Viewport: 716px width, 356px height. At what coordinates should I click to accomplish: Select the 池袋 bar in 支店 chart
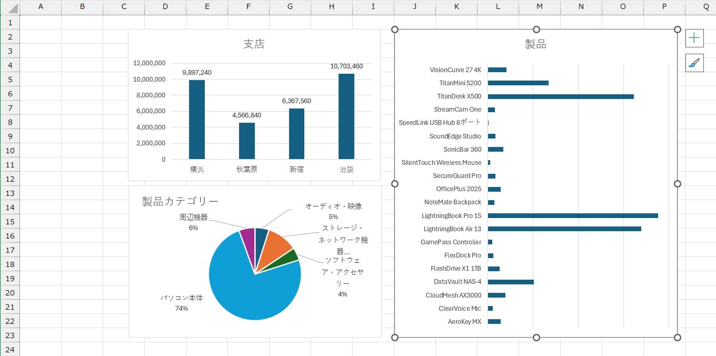pyautogui.click(x=346, y=116)
